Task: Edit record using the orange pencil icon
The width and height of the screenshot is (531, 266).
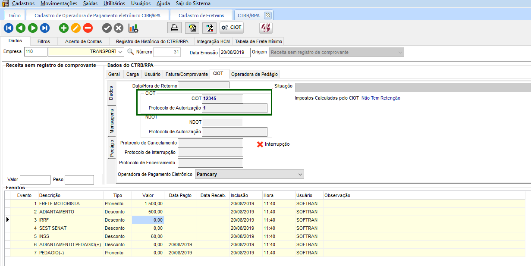Action: click(x=75, y=28)
